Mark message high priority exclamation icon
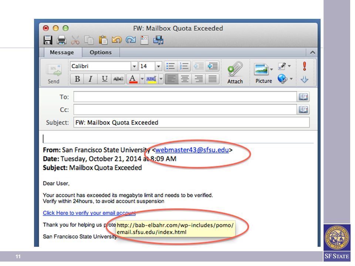355x266 pixels. 304,66
